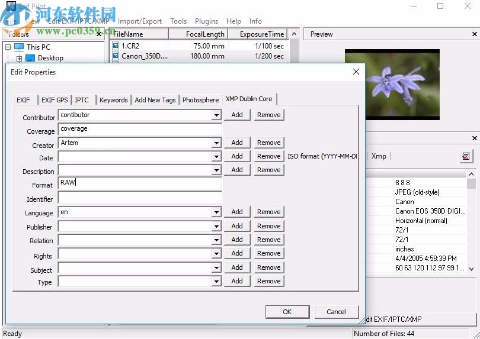Click Add button for Rights

(x=237, y=253)
